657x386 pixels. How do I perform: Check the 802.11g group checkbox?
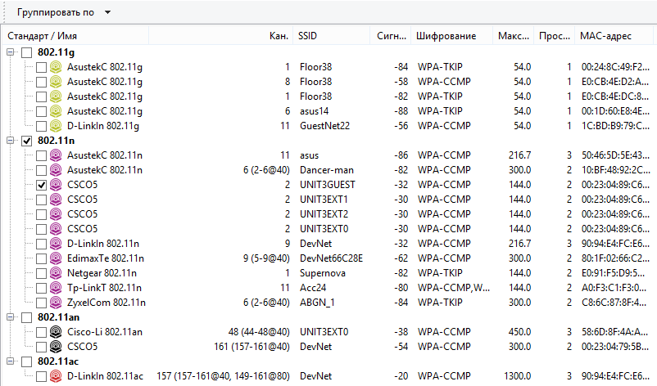27,52
